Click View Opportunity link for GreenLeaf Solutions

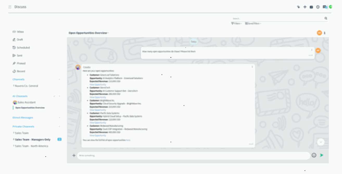pos(98,85)
